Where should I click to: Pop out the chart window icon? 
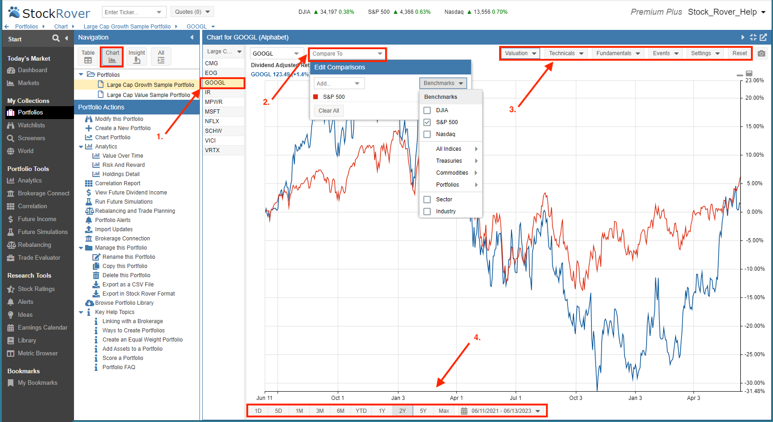[x=763, y=37]
